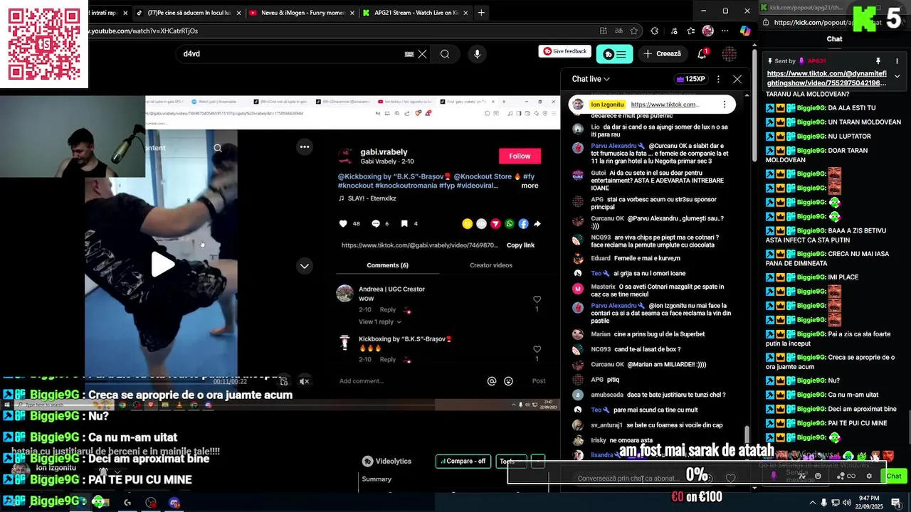Screen dimensions: 911x512
Task: Open the YouTube account avatar menu
Action: coord(730,54)
